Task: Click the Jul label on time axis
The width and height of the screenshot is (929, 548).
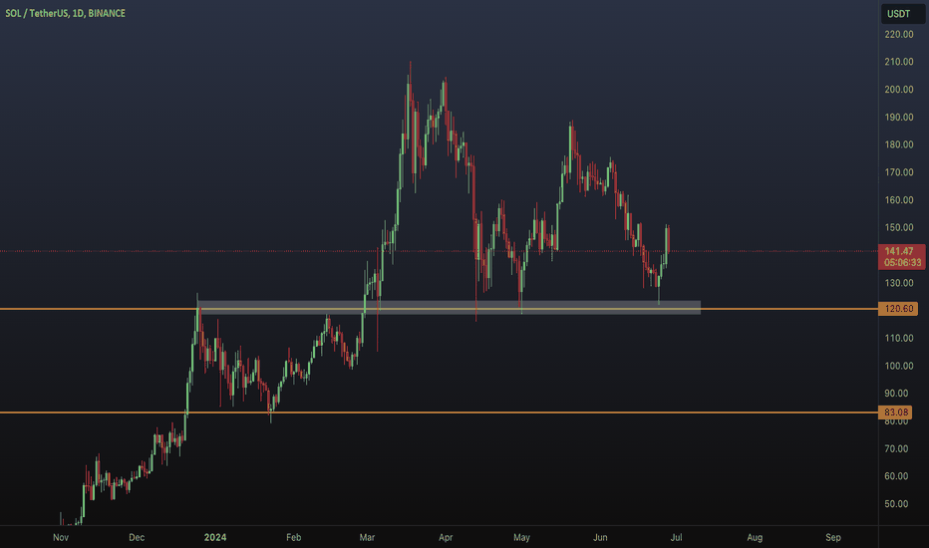Action: (x=676, y=538)
